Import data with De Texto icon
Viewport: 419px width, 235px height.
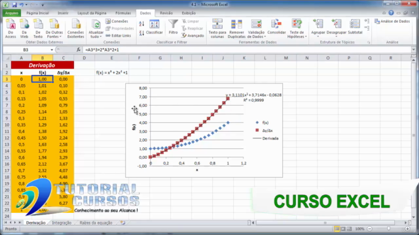coord(38,29)
